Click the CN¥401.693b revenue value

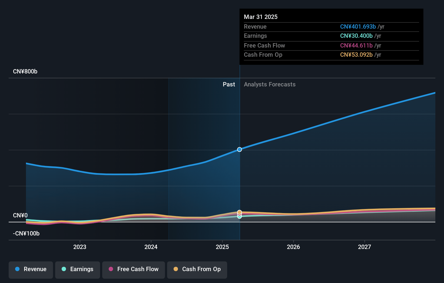(358, 27)
